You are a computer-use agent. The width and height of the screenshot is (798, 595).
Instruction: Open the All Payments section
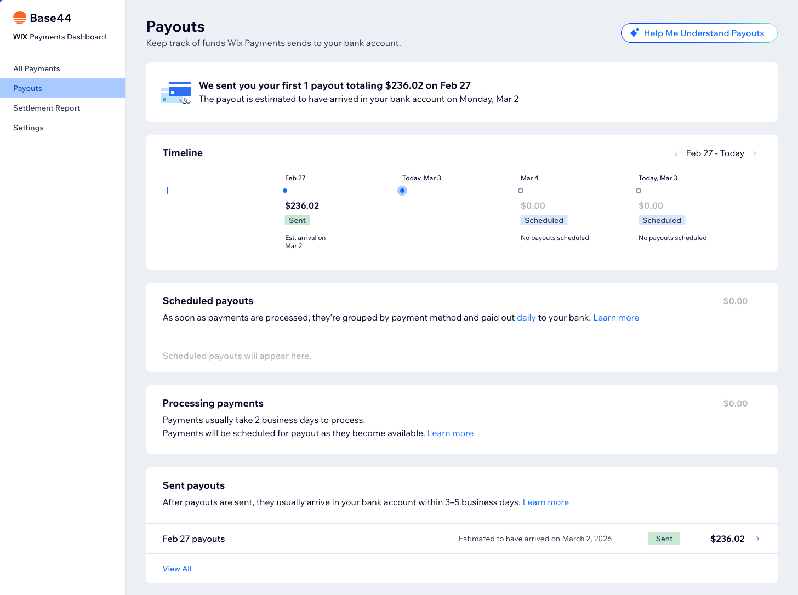pos(37,68)
